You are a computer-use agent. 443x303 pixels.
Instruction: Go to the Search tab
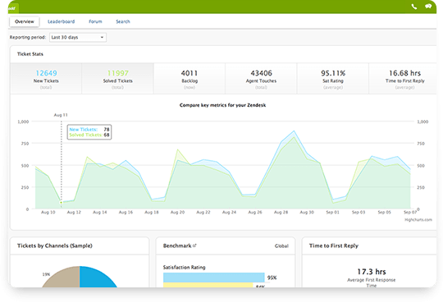123,21
